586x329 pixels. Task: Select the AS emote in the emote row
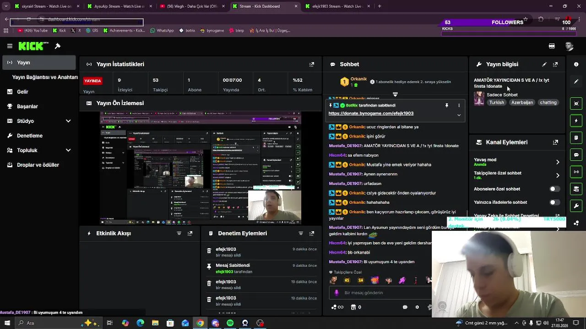(347, 281)
